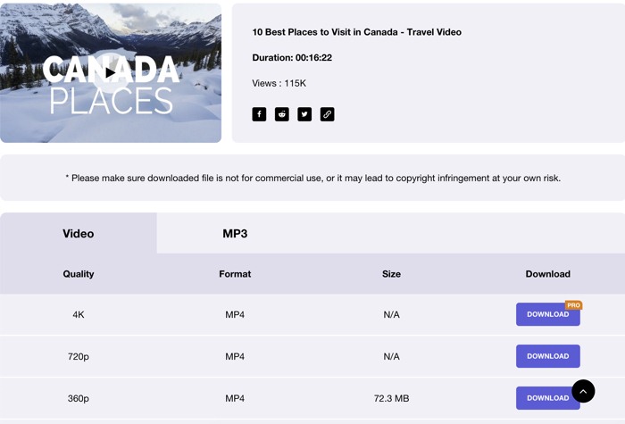Click the Download column header
Viewport: 625px width, 424px height.
click(x=547, y=274)
